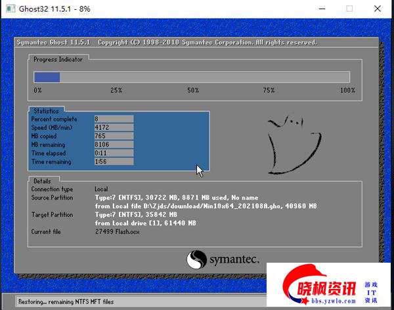The height and width of the screenshot is (310, 394).
Task: Minimize the Ghost32 window
Action: pyautogui.click(x=322, y=9)
